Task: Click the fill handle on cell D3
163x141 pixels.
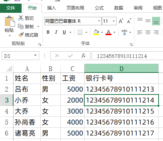Action: click(x=158, y=105)
